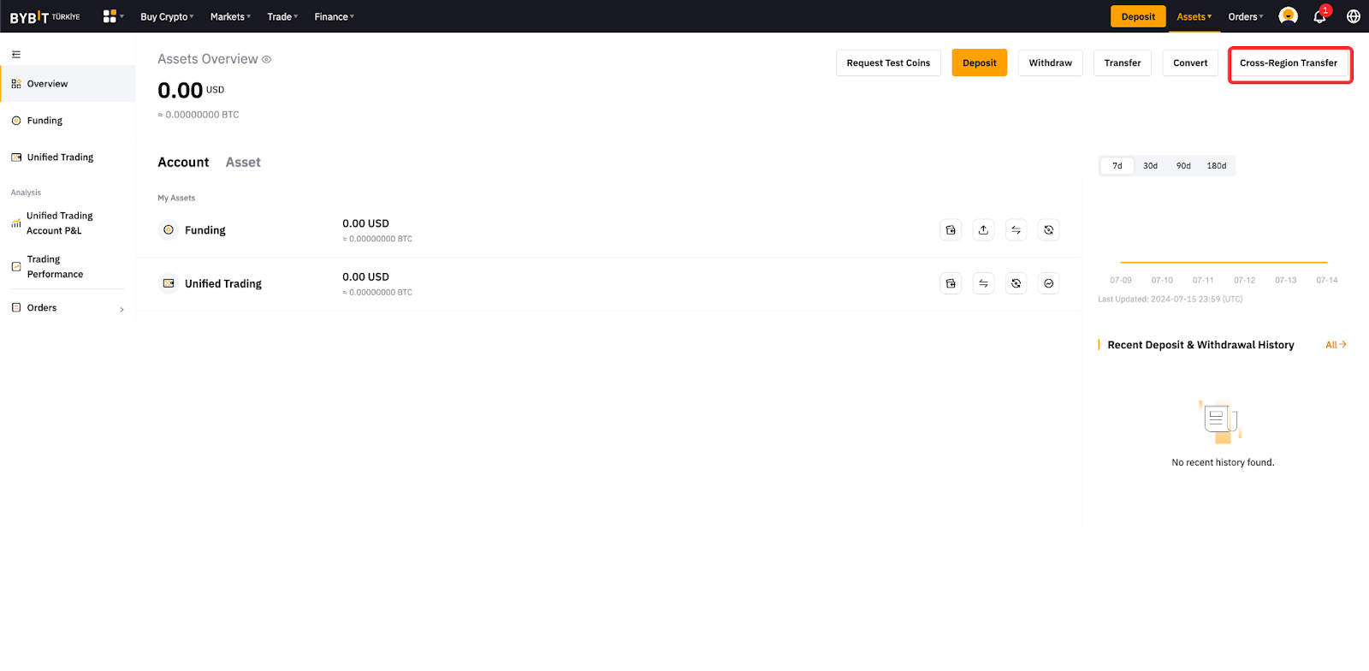1369x671 pixels.
Task: Click the Request Test Coins button
Action: tap(888, 63)
